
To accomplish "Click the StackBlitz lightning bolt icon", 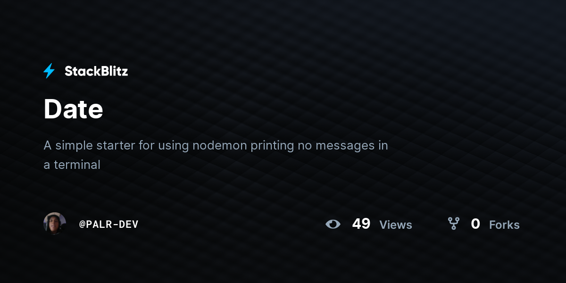I will (49, 71).
